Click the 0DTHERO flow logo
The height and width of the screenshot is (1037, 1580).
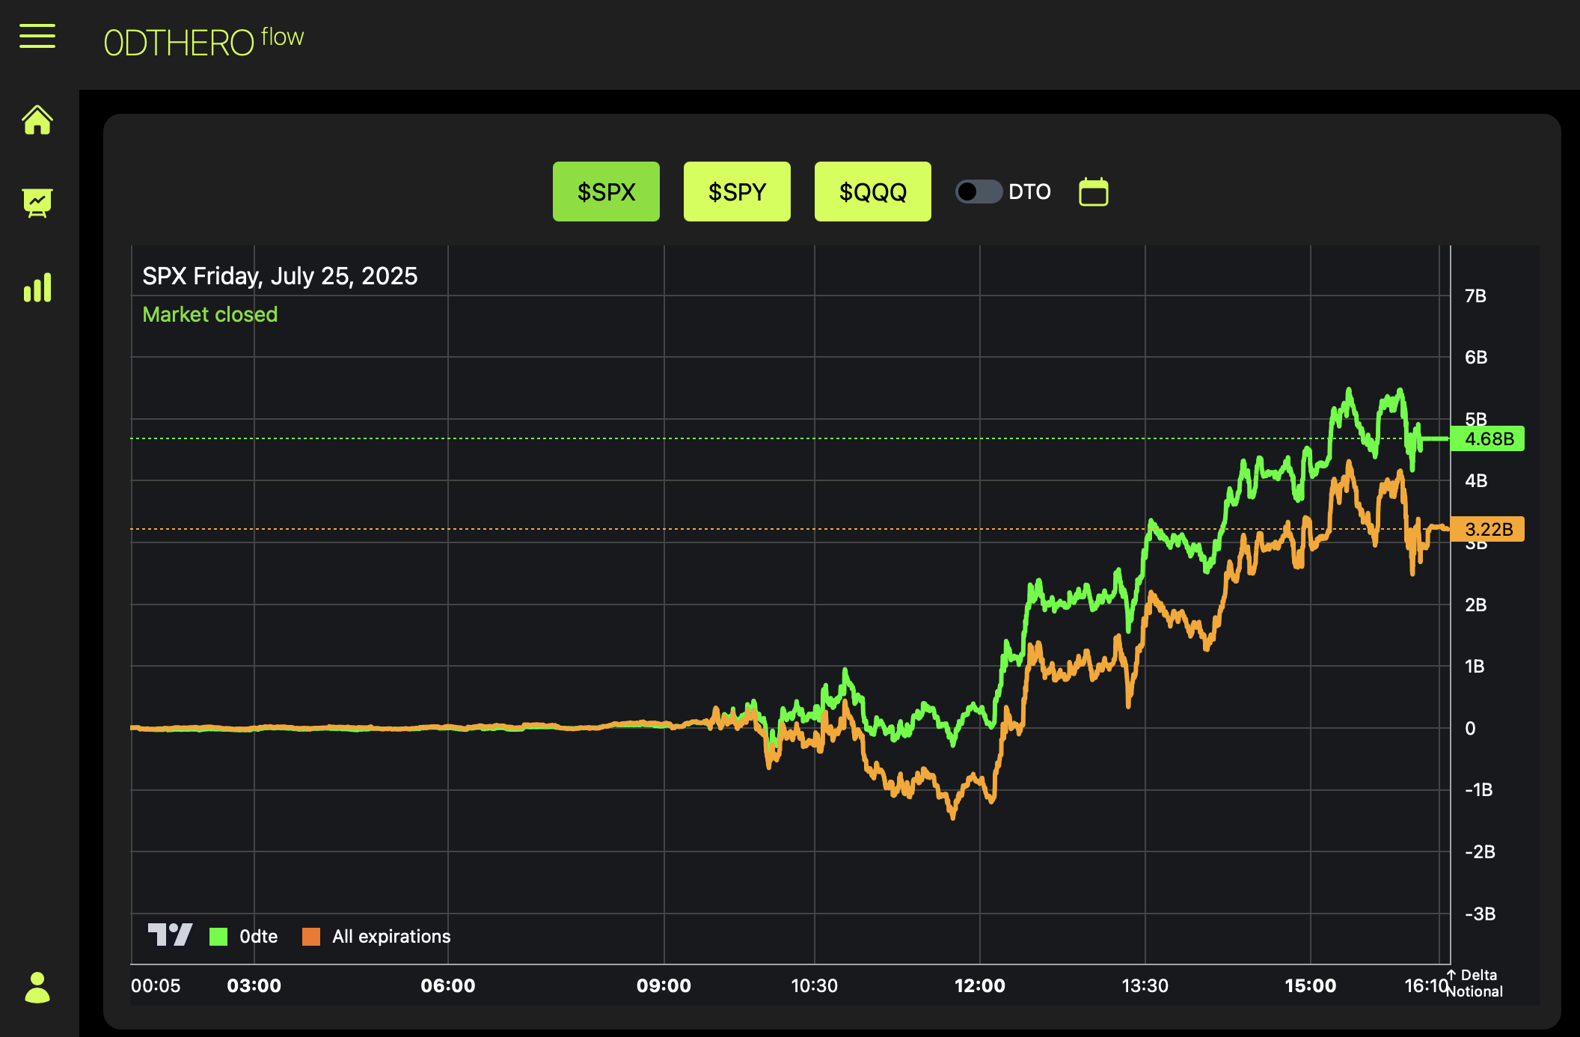click(x=203, y=42)
